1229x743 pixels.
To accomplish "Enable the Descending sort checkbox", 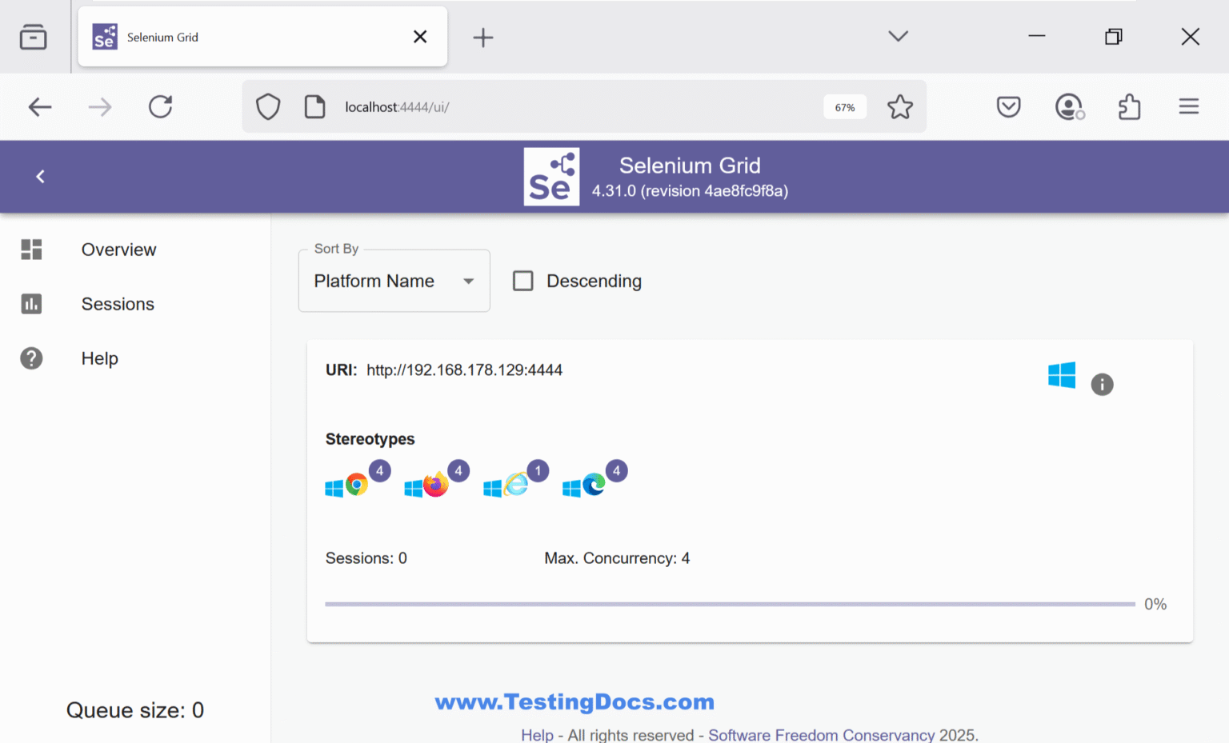I will [522, 281].
